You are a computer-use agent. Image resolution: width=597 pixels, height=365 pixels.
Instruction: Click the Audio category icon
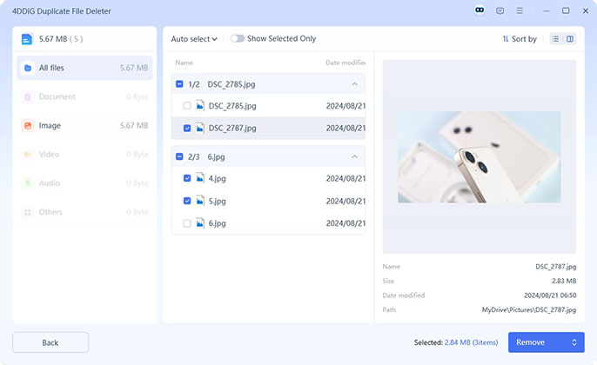point(28,183)
